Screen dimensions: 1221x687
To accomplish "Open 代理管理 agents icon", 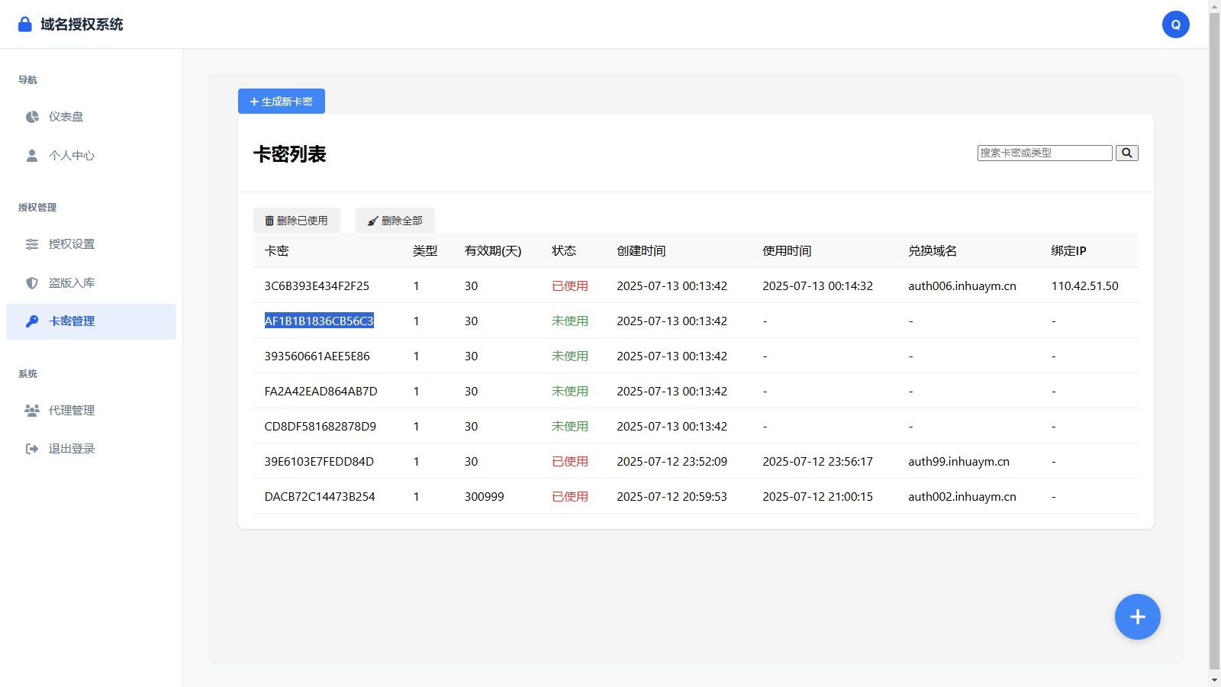I will pos(31,410).
